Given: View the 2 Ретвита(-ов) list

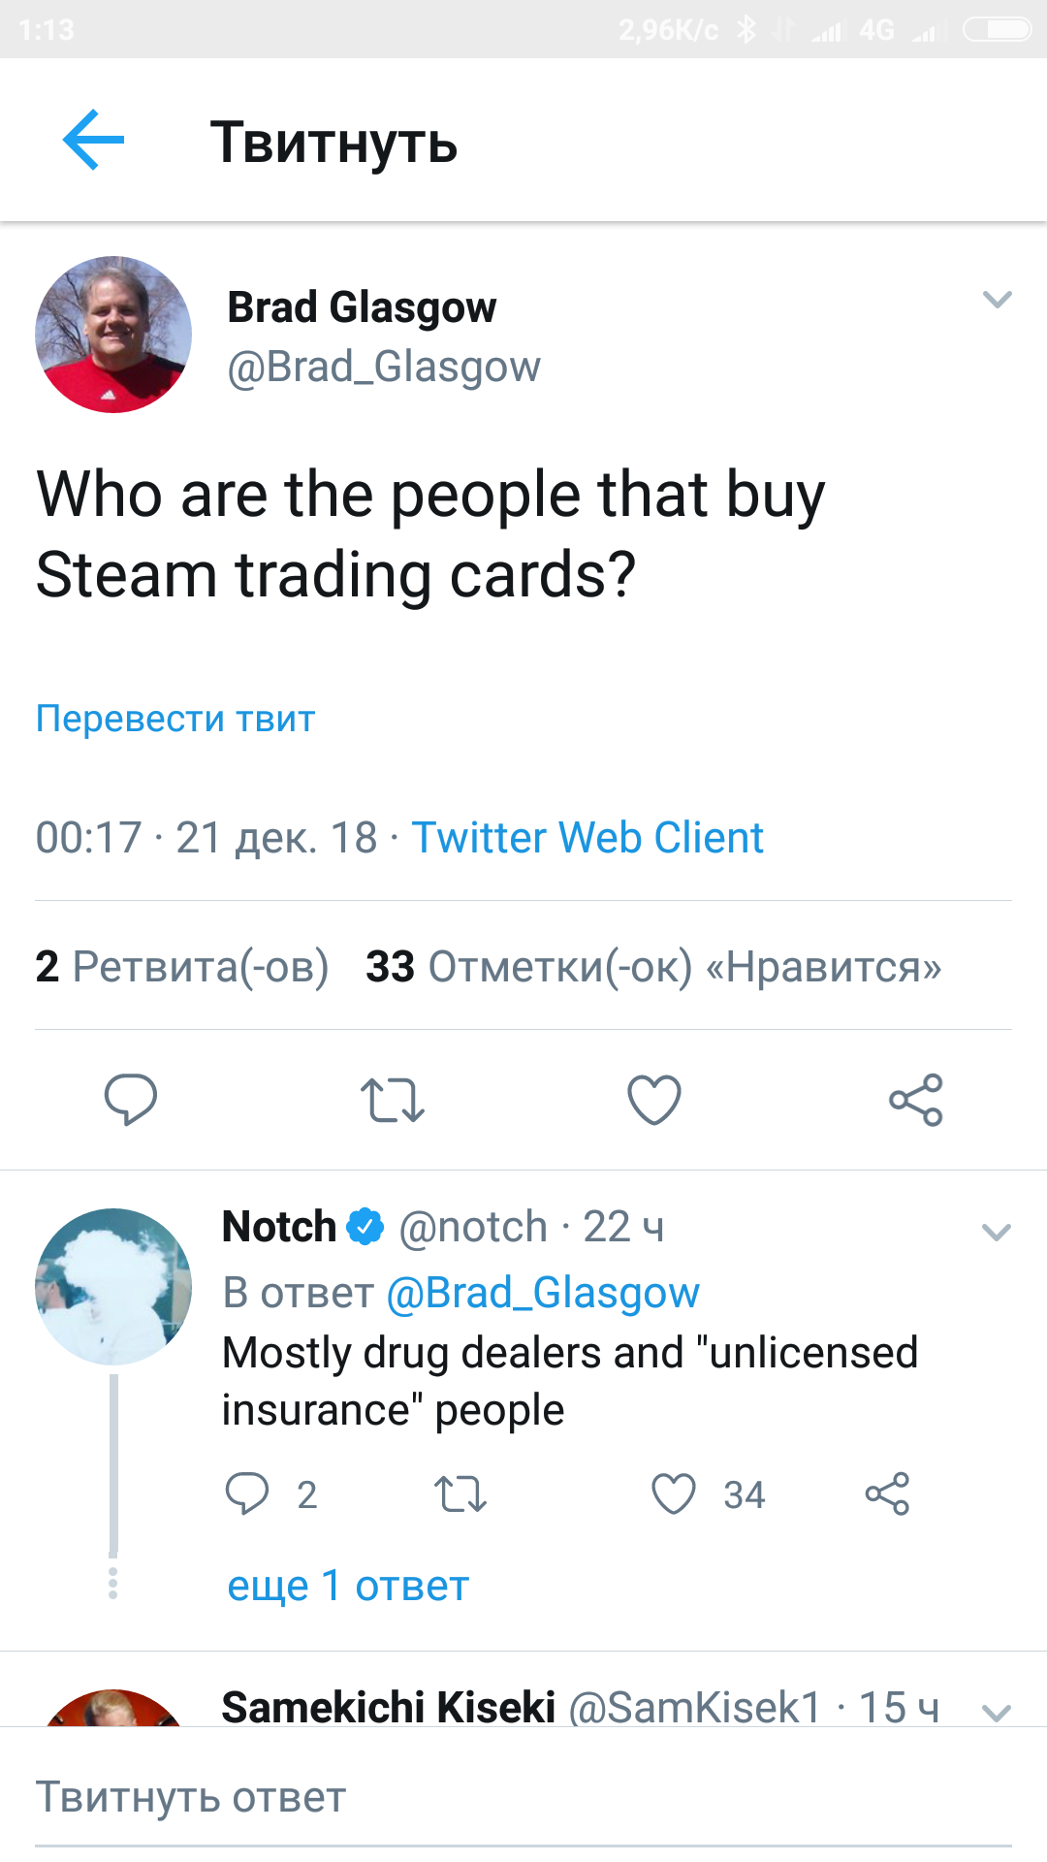Looking at the screenshot, I should tap(182, 967).
